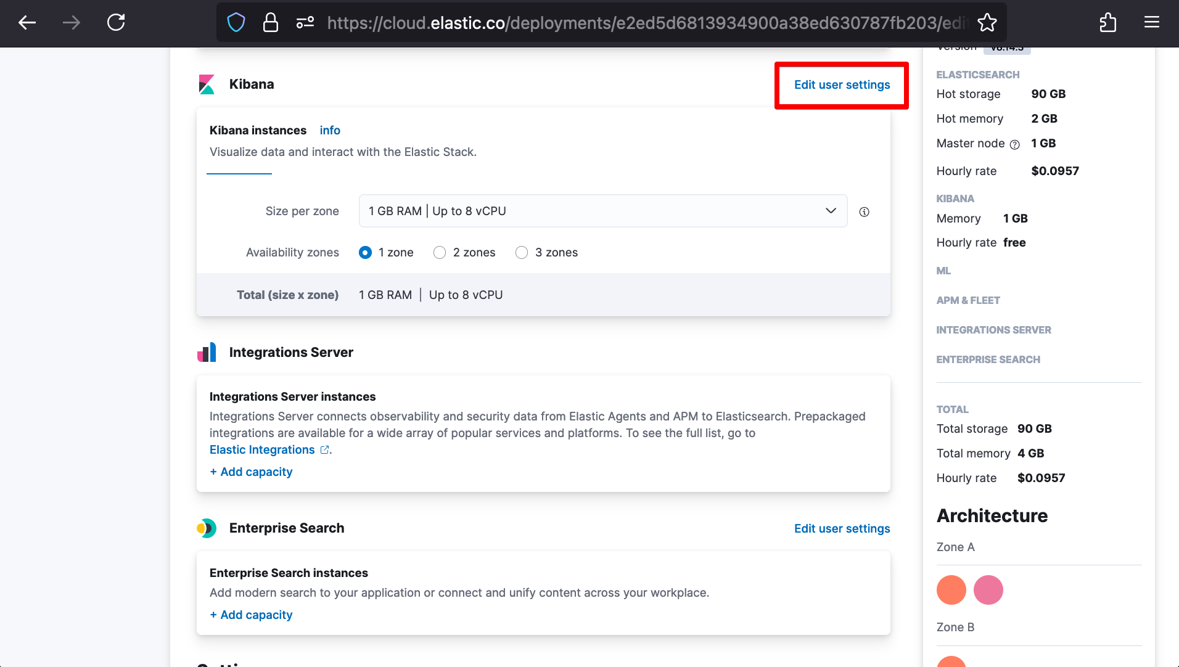Click the INTEGRATIONS SERVER summary label

coord(993,330)
